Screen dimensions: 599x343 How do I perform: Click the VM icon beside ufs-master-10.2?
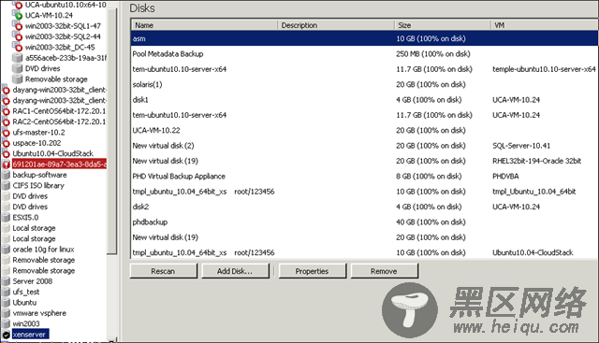[6, 133]
